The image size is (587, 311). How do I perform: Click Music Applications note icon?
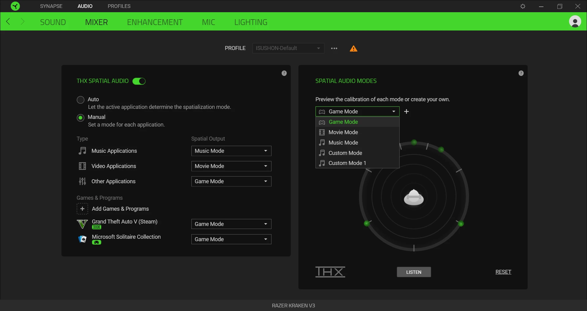pyautogui.click(x=82, y=151)
